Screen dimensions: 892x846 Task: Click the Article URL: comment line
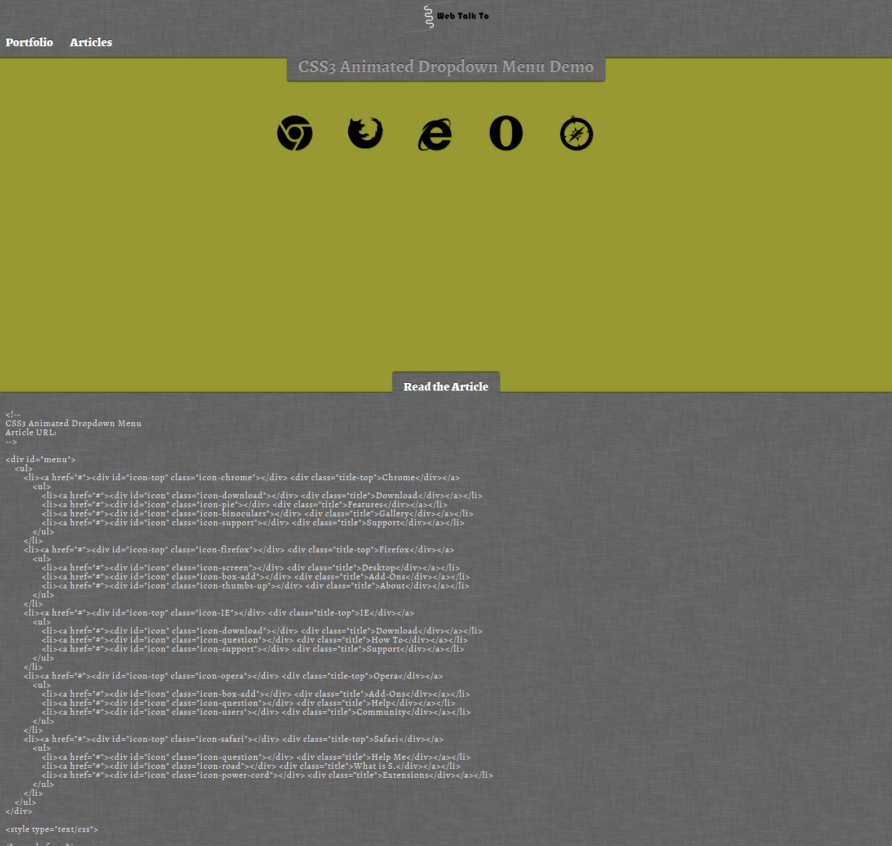pyautogui.click(x=31, y=432)
